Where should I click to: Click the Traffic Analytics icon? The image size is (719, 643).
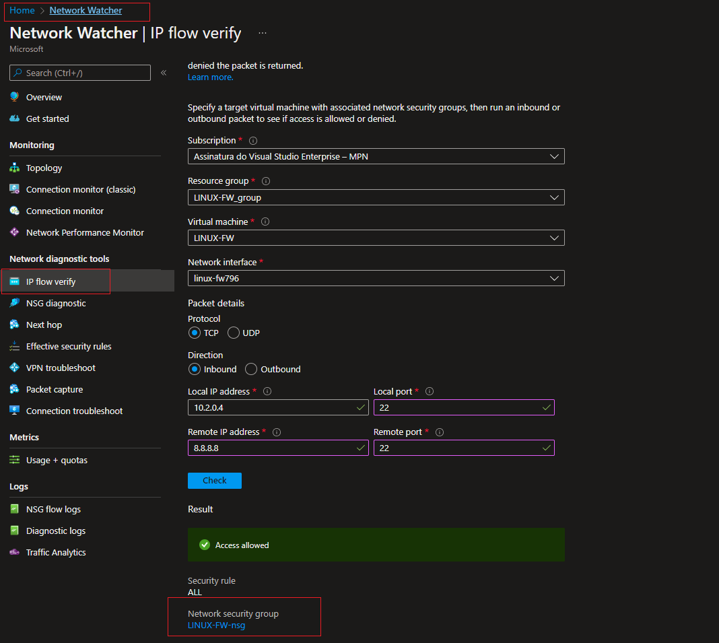click(15, 551)
